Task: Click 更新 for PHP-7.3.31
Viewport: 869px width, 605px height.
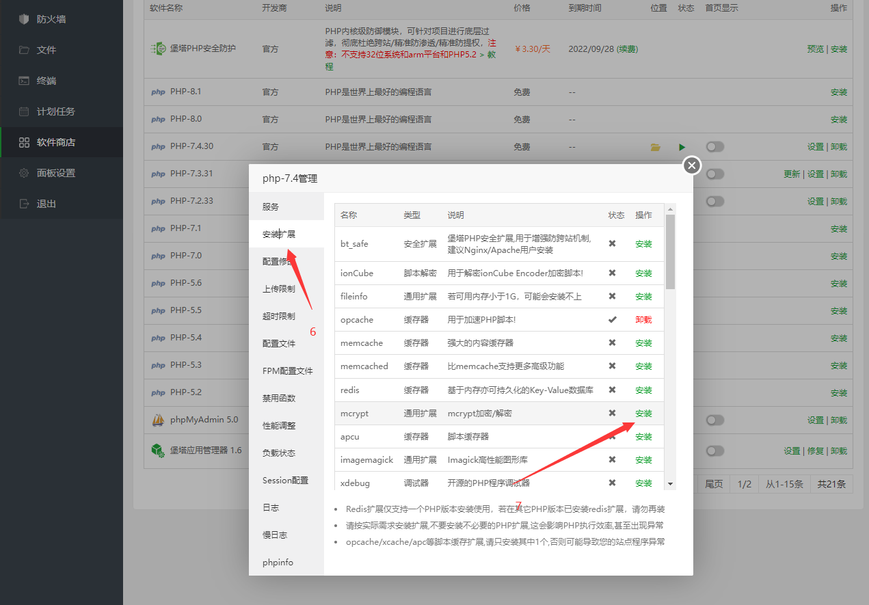Action: 792,174
